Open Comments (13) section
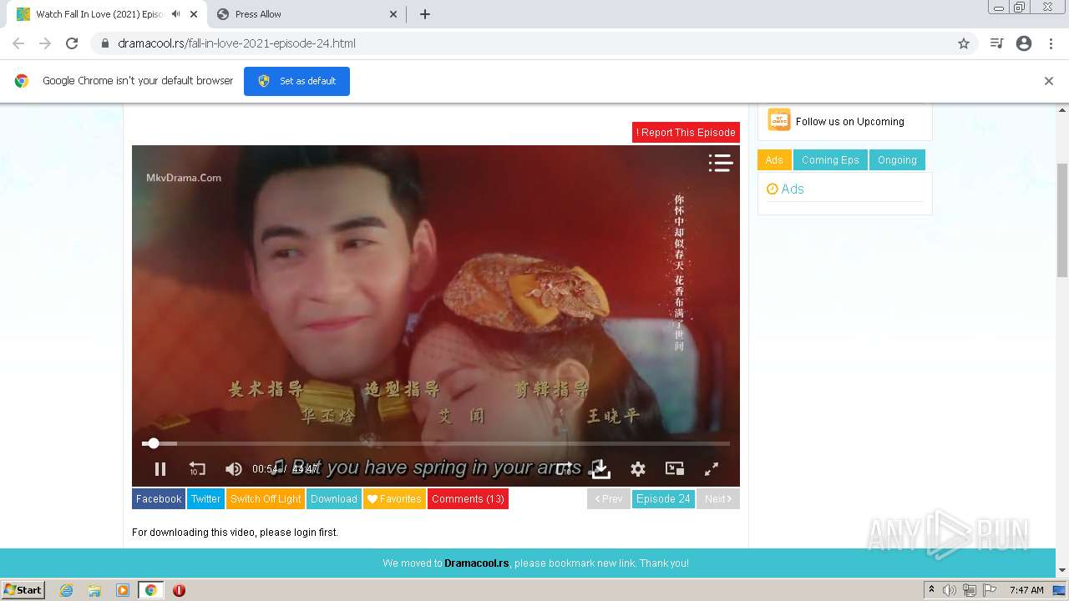The image size is (1069, 601). coord(468,499)
